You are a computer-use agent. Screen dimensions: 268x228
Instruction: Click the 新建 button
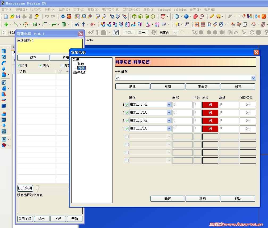[x=132, y=86]
